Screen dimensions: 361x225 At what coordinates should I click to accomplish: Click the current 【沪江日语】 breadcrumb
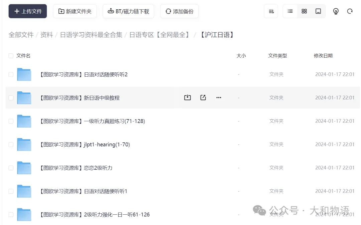(x=217, y=35)
